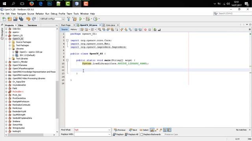Click the Select button in find bar
The image size is (252, 141).
click(144, 130)
